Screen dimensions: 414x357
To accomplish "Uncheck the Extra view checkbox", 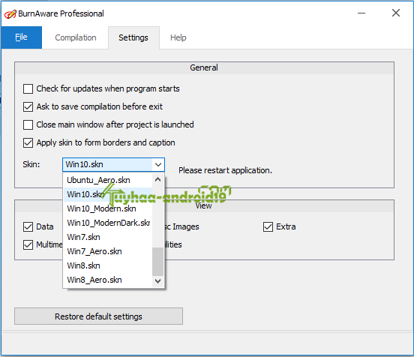I will pos(268,226).
